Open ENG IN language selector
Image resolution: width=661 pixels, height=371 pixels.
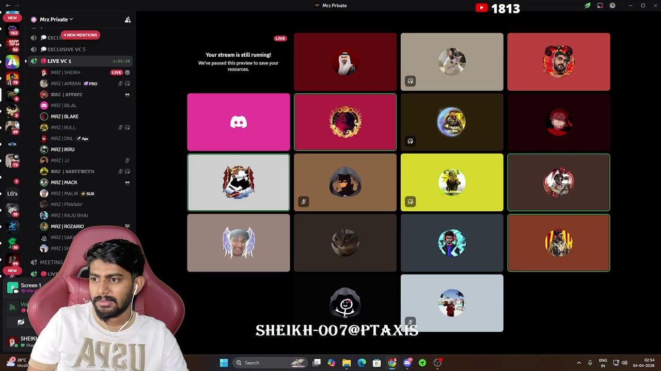603,363
